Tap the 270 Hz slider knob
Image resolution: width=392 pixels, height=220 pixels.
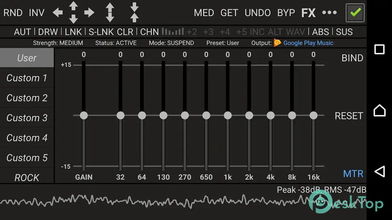pos(185,115)
